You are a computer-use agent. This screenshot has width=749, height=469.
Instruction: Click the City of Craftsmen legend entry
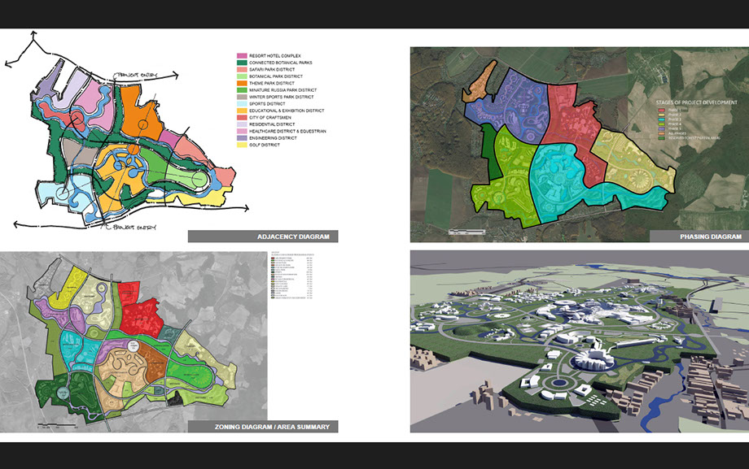tap(274, 118)
